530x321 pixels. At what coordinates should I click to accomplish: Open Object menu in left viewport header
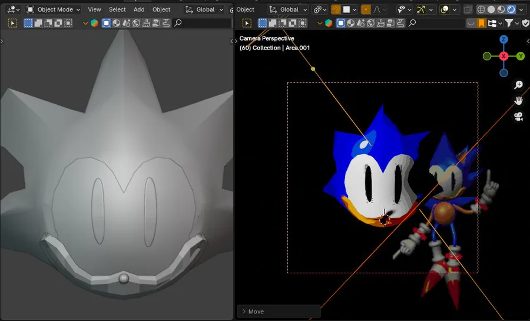coord(161,9)
